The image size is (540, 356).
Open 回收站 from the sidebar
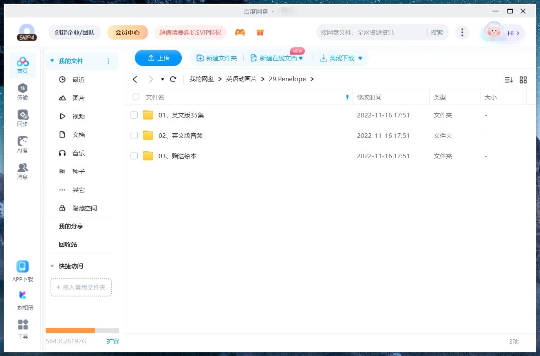(x=66, y=244)
